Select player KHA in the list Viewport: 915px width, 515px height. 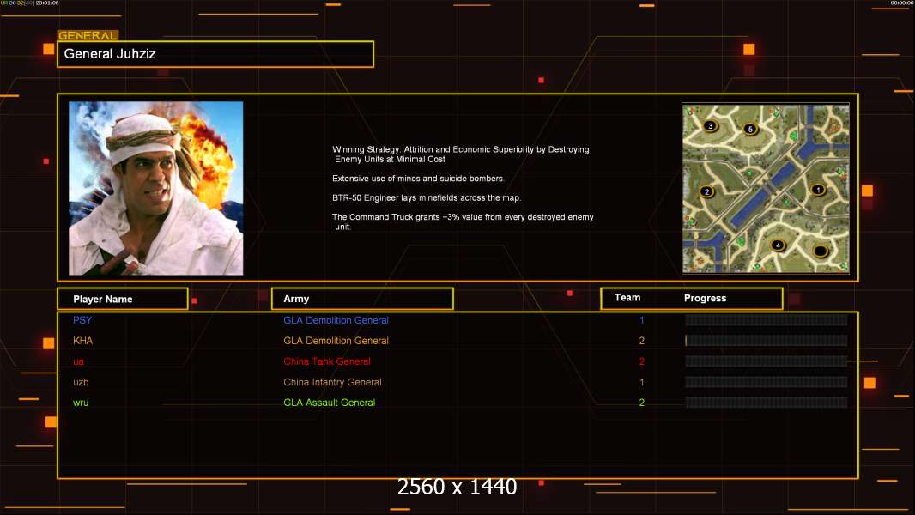[83, 341]
